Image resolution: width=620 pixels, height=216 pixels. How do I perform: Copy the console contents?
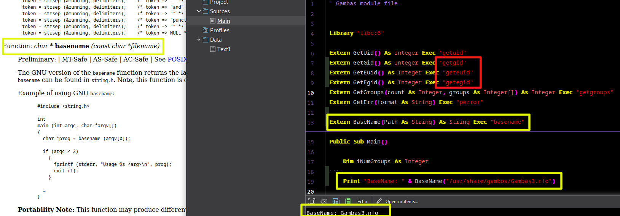tap(336, 201)
